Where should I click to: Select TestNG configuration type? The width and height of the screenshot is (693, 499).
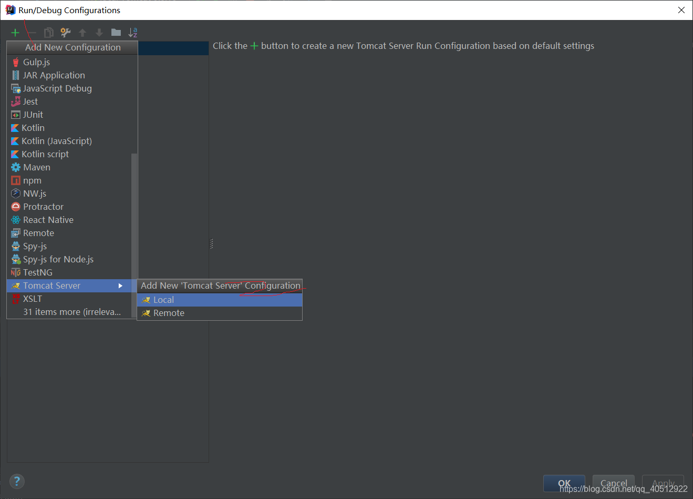click(69, 272)
